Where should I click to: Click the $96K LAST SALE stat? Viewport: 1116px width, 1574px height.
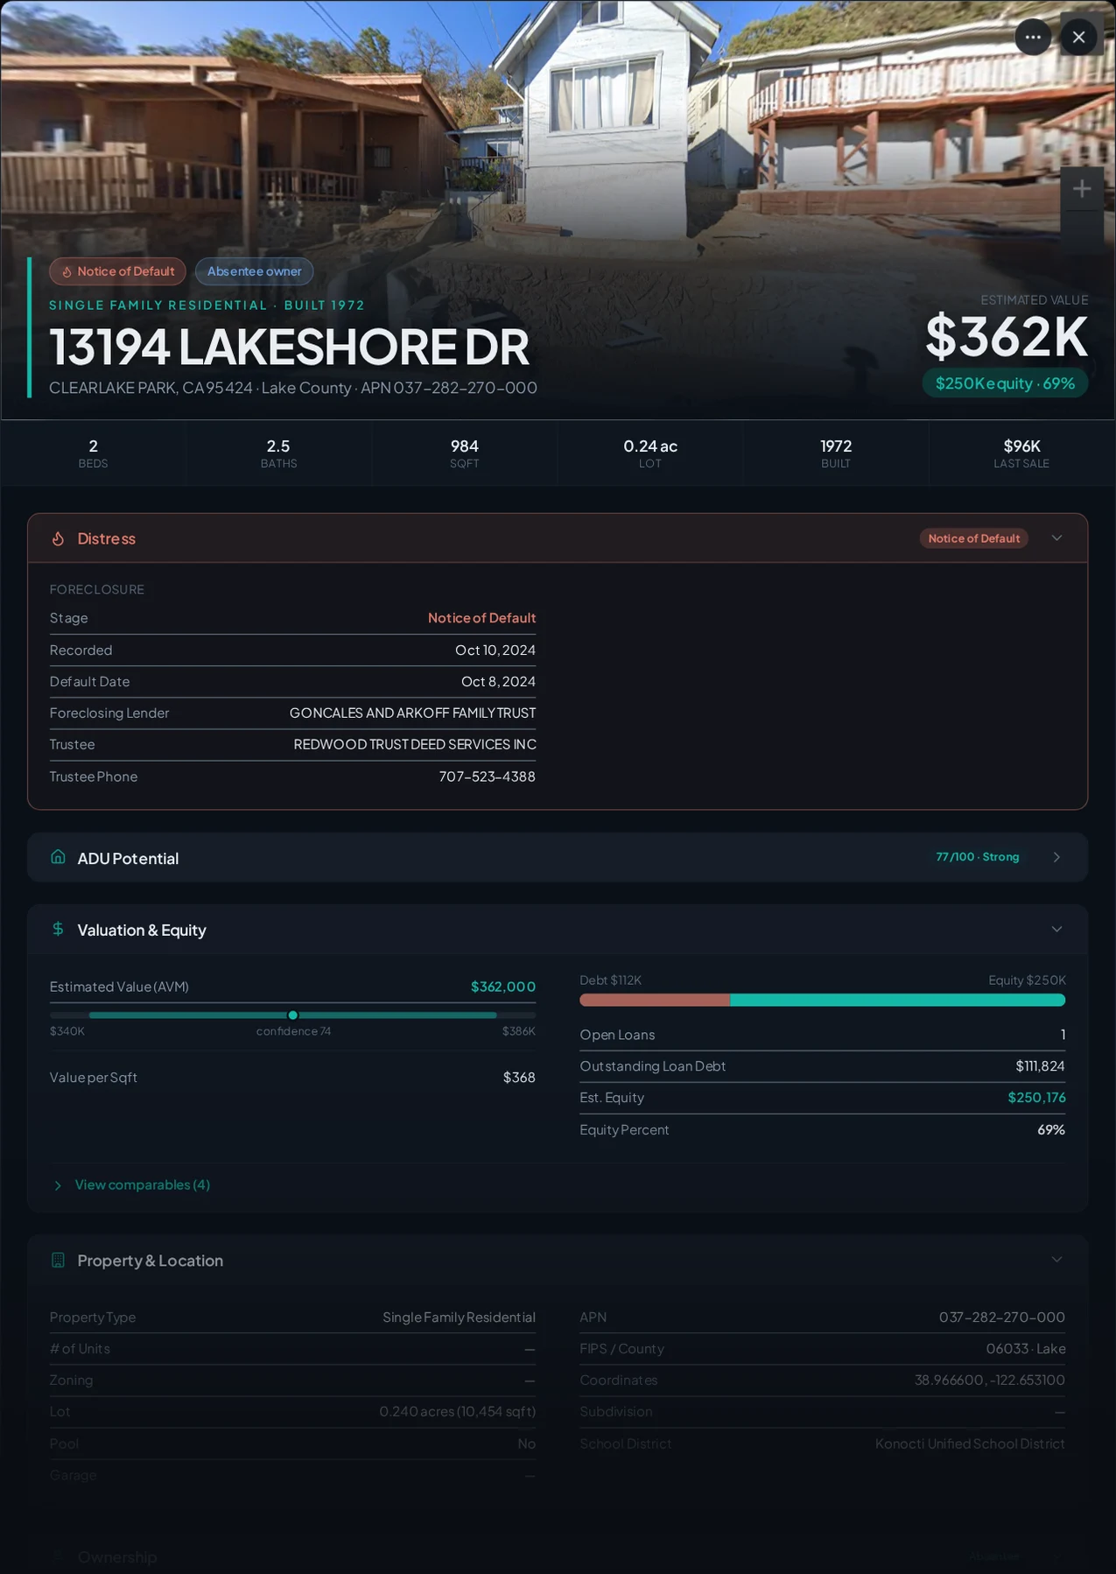pyautogui.click(x=1021, y=453)
